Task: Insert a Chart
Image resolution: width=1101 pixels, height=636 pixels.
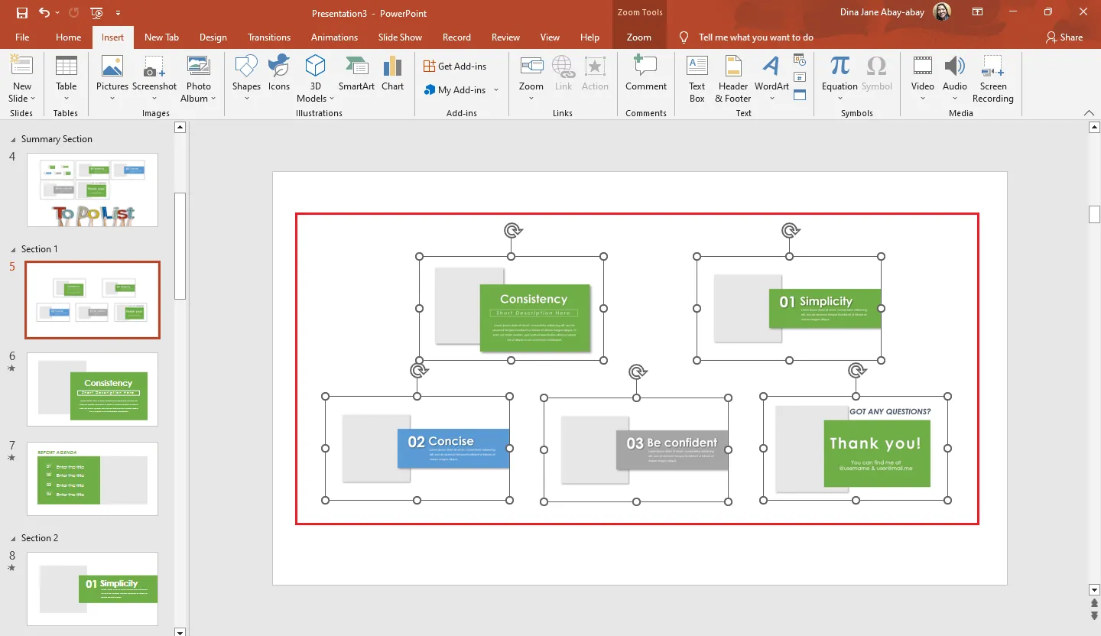Action: [x=392, y=75]
